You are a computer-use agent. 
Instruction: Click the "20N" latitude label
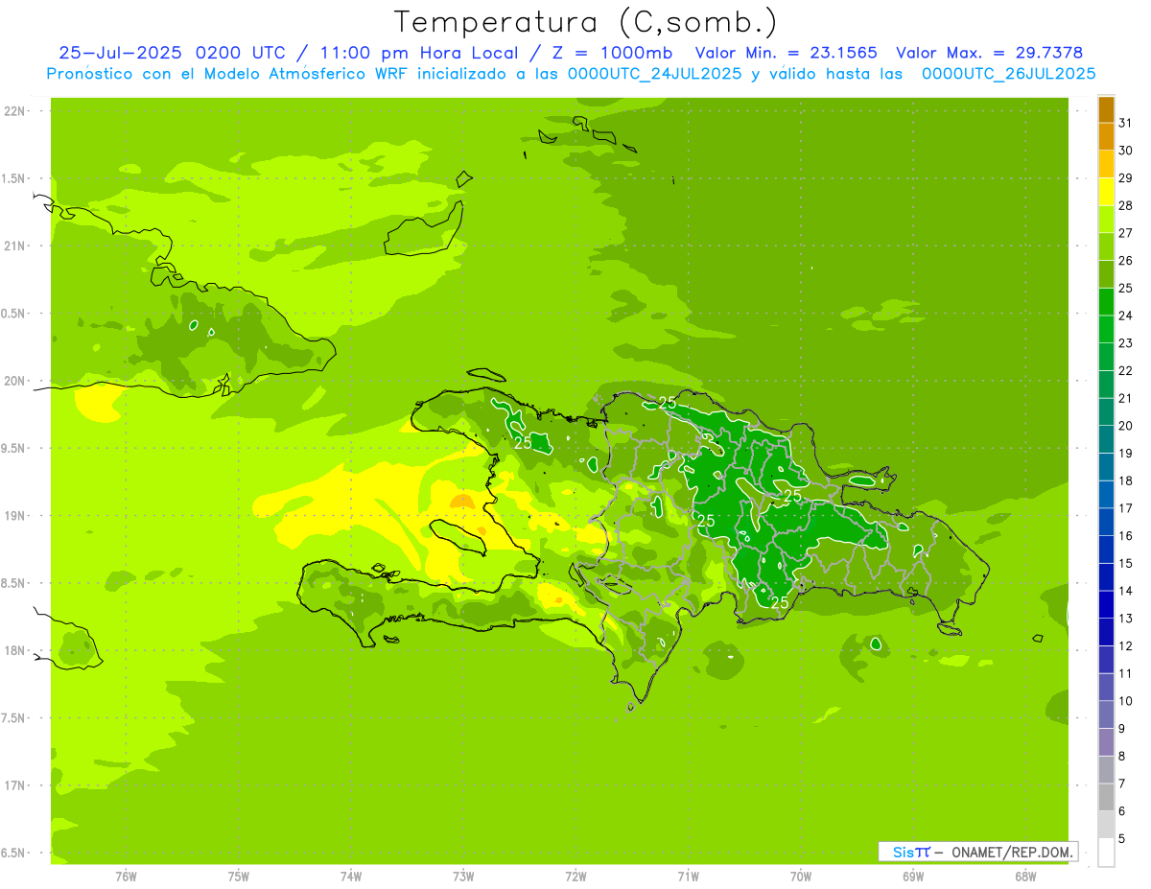click(x=14, y=381)
